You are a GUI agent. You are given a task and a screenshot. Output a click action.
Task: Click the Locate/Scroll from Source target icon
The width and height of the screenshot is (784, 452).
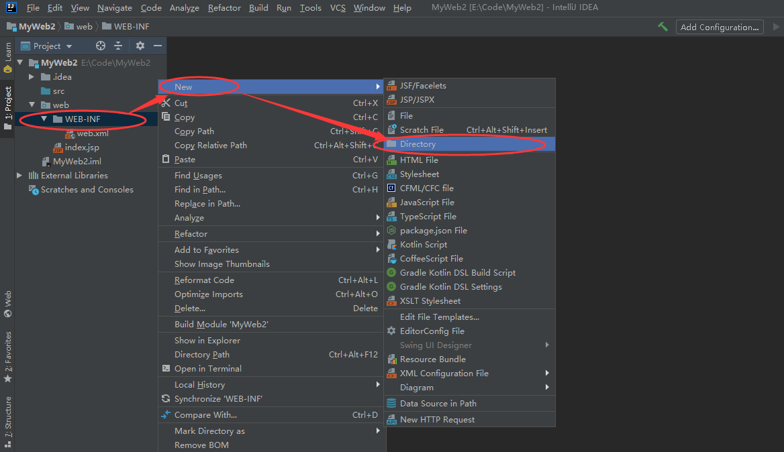(x=101, y=46)
